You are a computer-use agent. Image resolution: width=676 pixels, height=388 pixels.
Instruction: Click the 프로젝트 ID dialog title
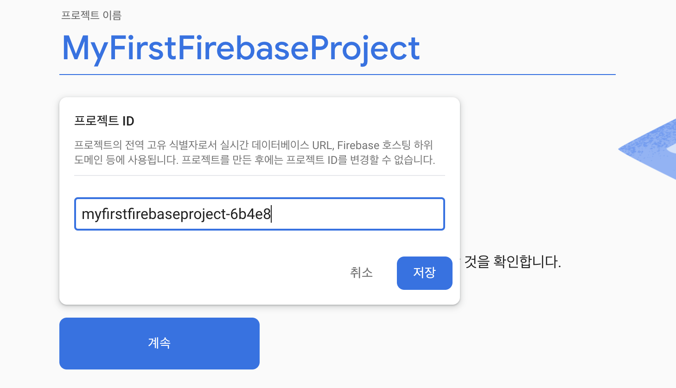[104, 120]
